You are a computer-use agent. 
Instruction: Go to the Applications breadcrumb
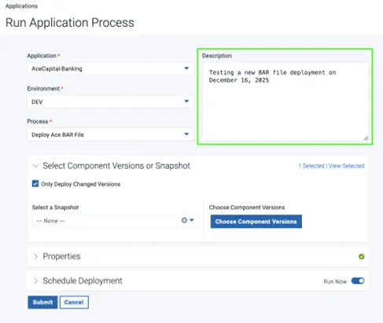coord(21,6)
